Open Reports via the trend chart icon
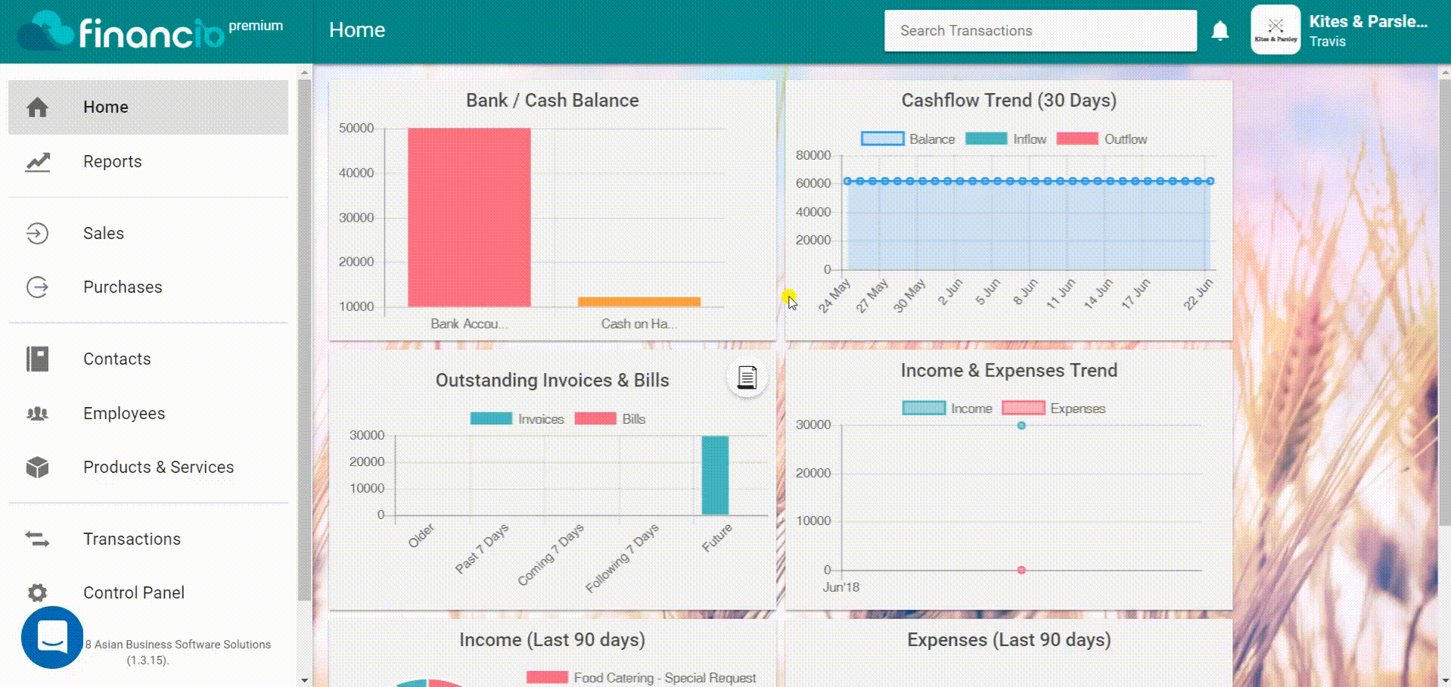Image resolution: width=1451 pixels, height=687 pixels. click(x=37, y=162)
